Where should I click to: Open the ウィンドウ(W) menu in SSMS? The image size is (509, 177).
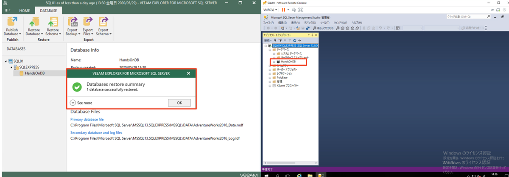click(340, 22)
